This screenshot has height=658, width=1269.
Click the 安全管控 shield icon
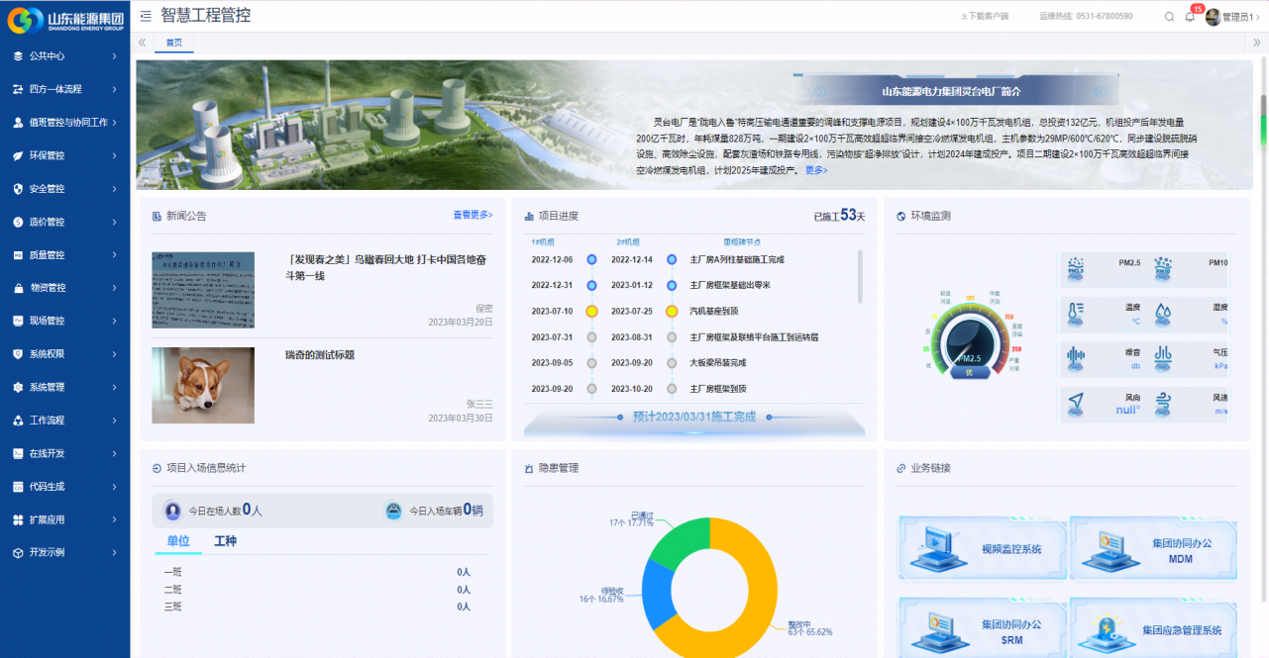(x=18, y=189)
